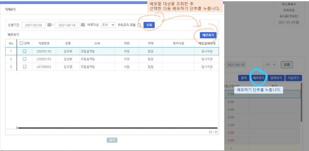Click the No column header
The width and height of the screenshot is (309, 151).
11,43
